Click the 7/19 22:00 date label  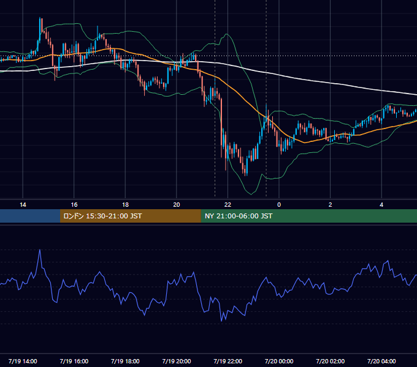pyautogui.click(x=228, y=361)
